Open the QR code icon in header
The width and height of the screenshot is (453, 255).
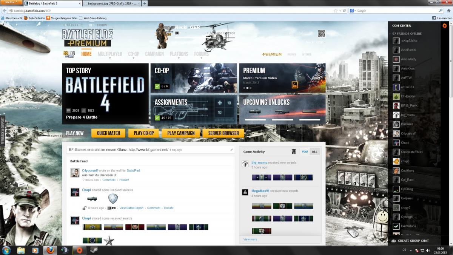(321, 33)
